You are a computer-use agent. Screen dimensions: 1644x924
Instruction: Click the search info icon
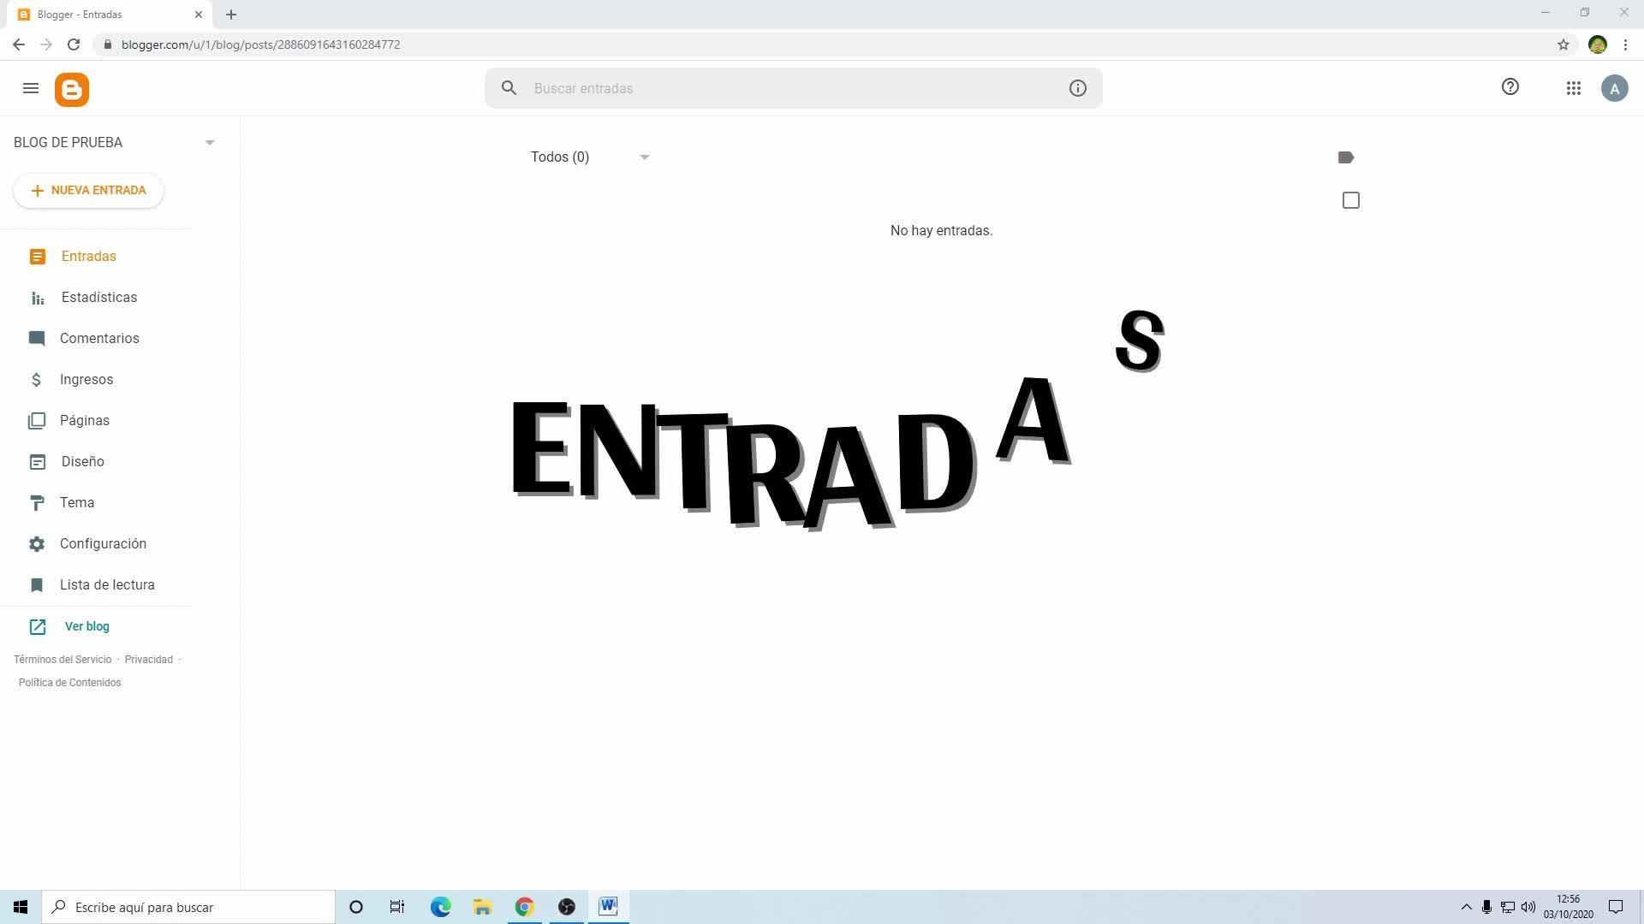coord(1077,88)
